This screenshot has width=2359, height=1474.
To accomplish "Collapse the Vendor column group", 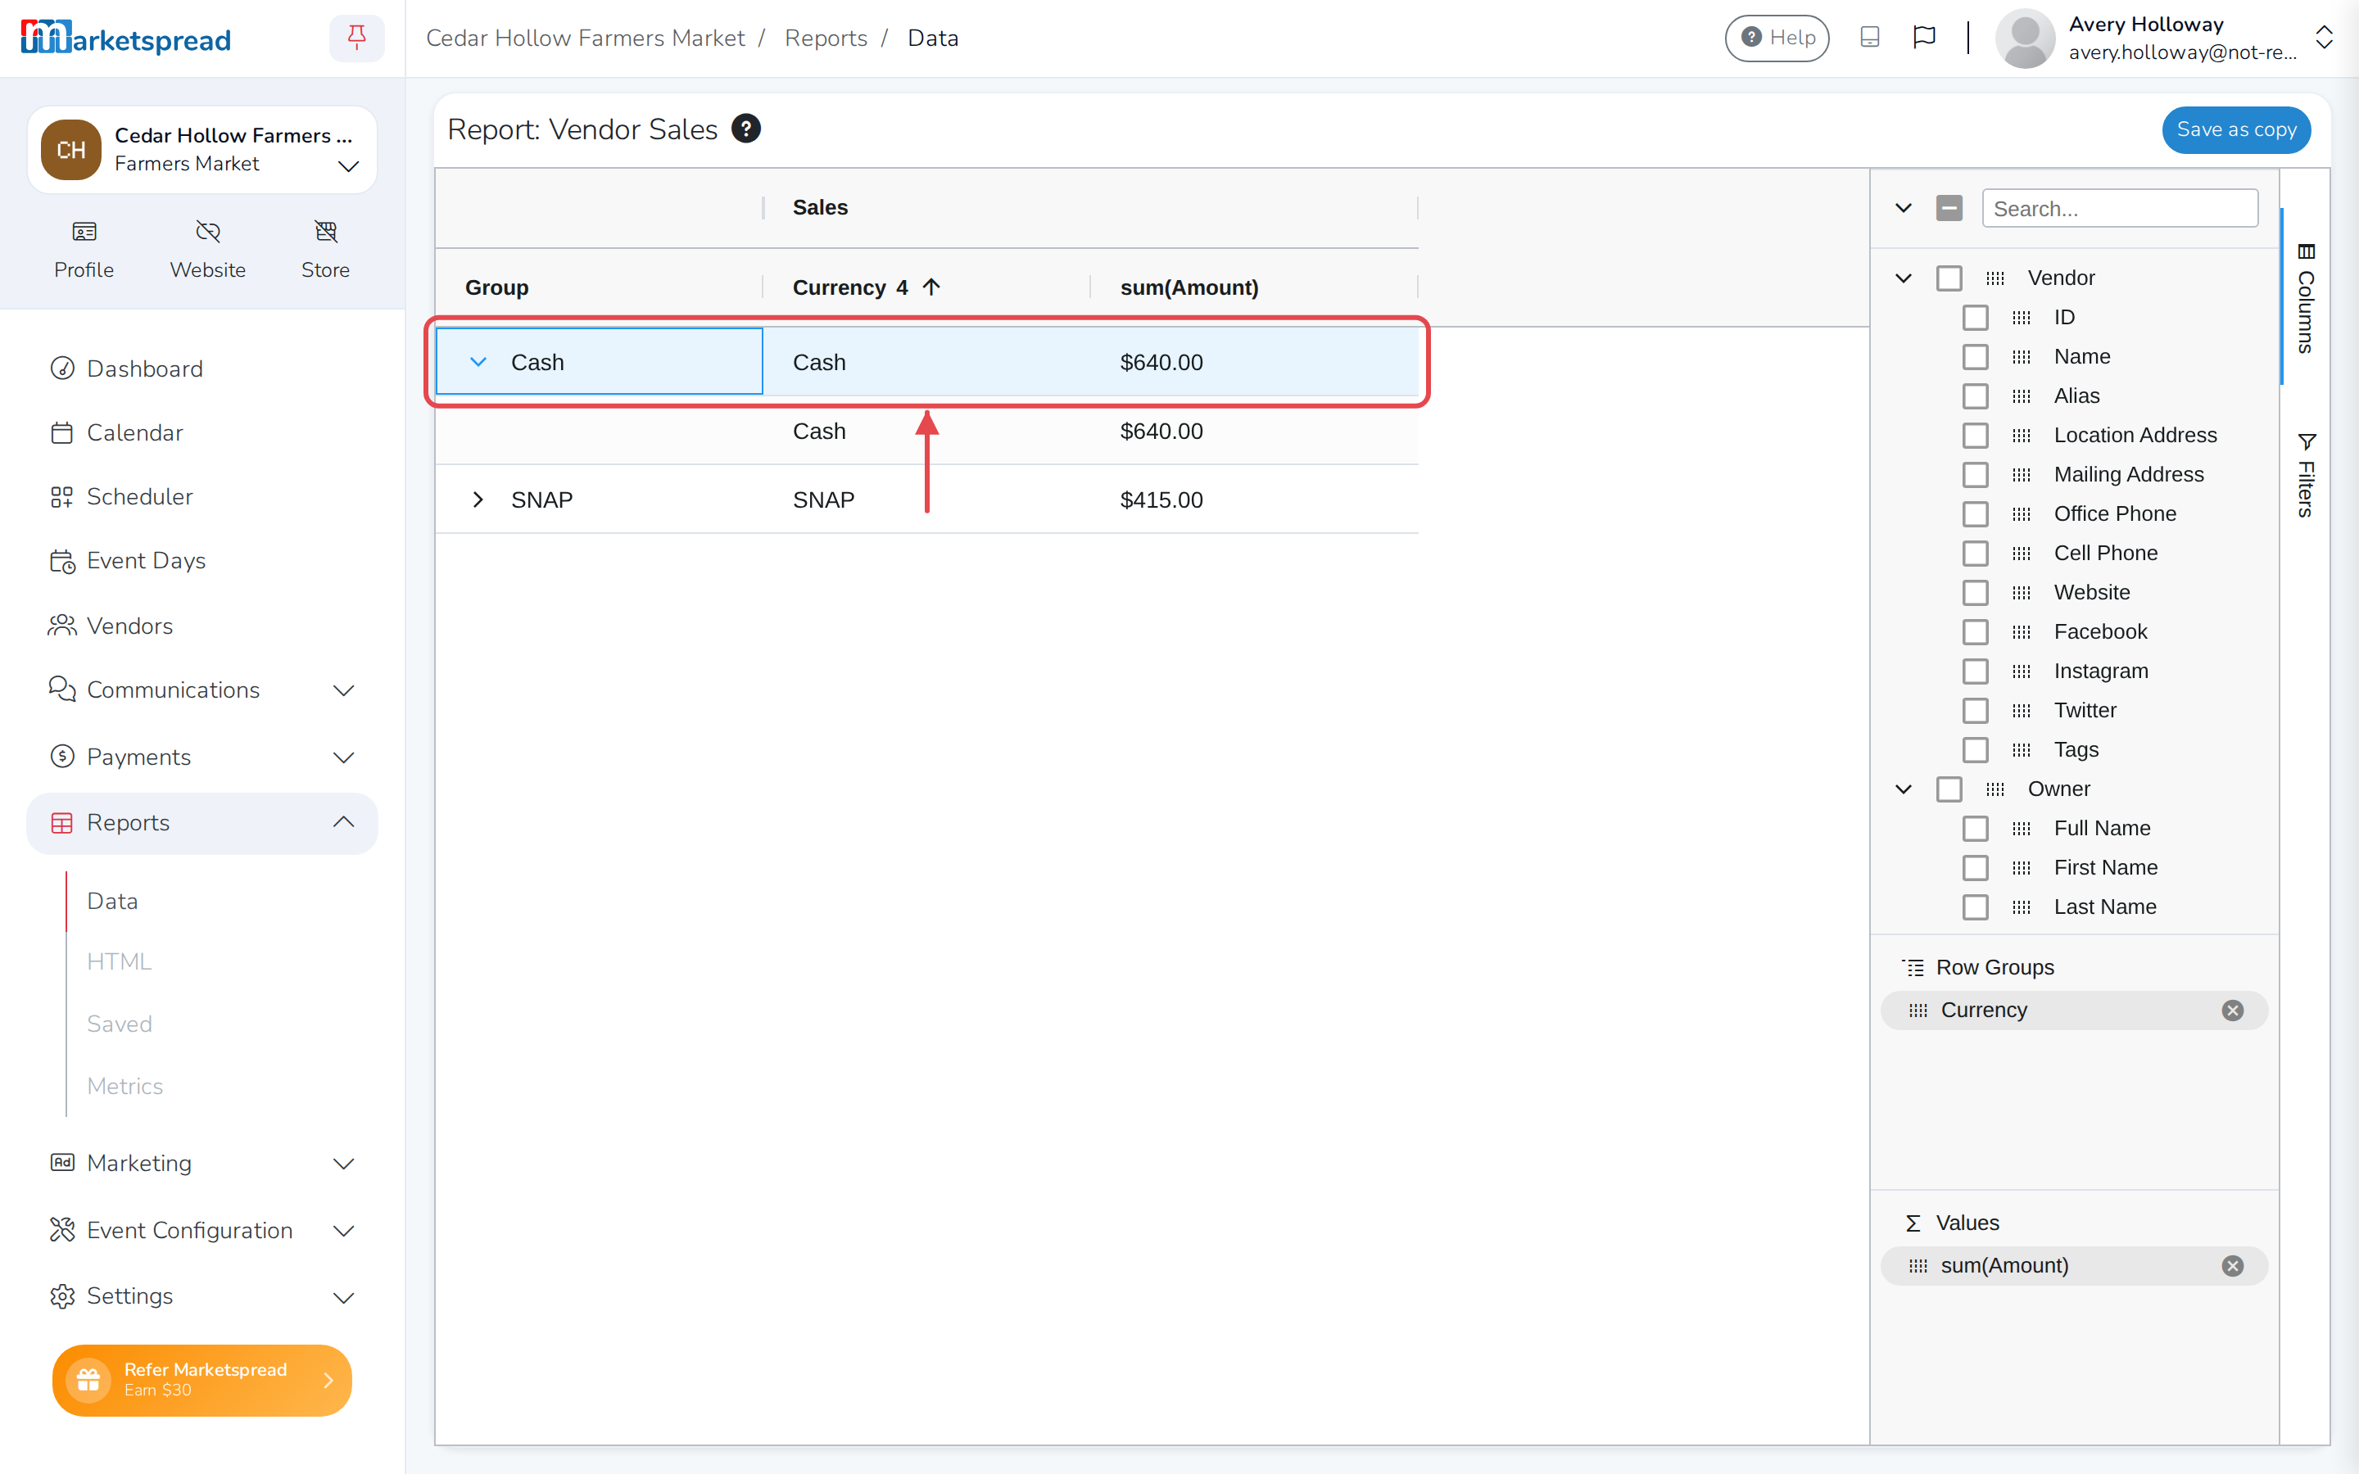I will 1903,278.
